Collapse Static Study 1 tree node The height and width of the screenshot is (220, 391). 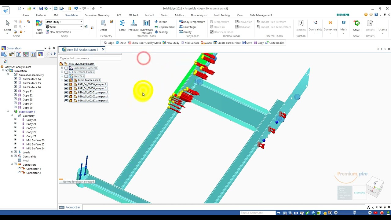point(8,112)
